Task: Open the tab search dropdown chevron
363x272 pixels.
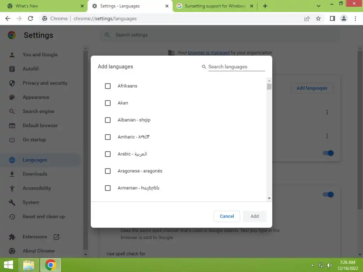Action: pyautogui.click(x=319, y=6)
